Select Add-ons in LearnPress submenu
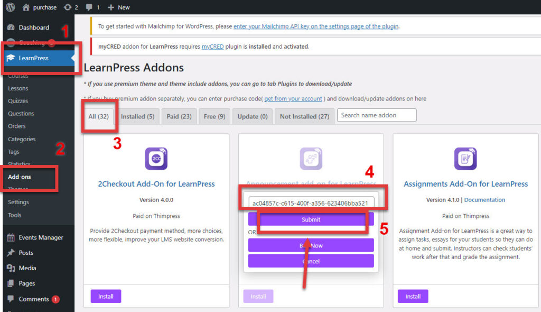 20,177
